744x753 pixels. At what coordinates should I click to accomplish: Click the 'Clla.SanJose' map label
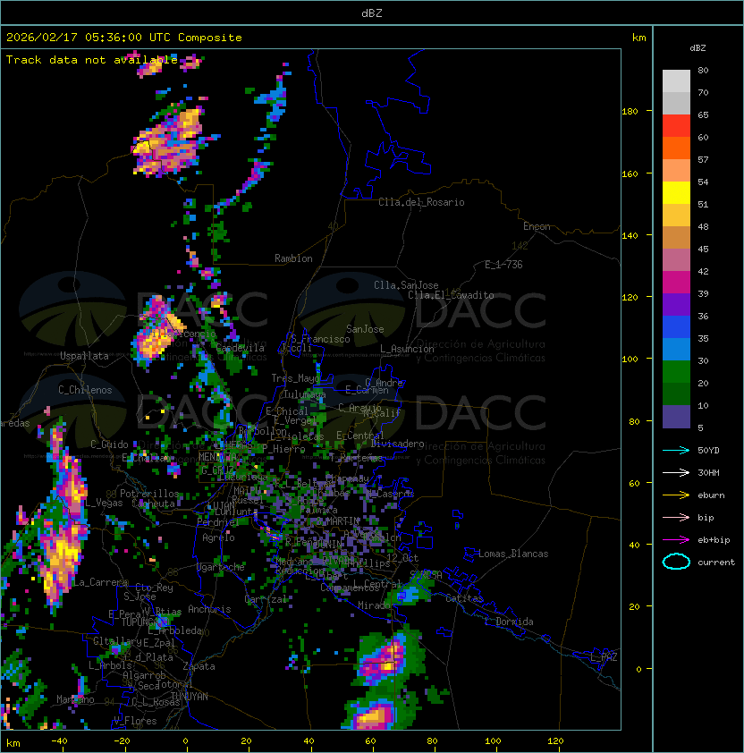[406, 285]
